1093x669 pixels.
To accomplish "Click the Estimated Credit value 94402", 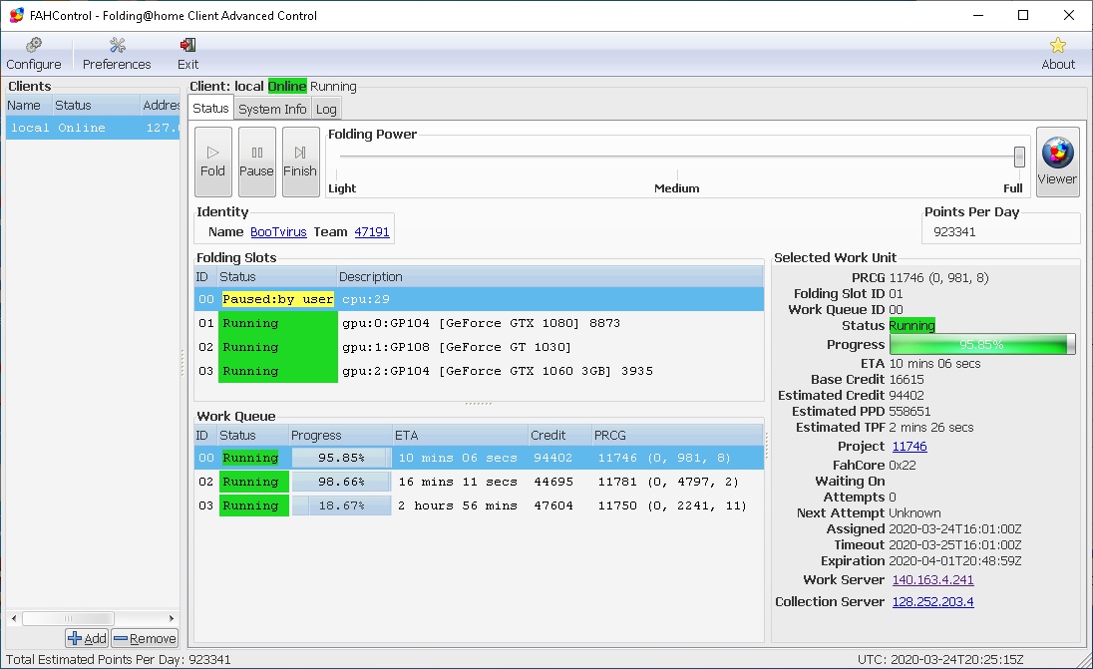I will tap(907, 395).
